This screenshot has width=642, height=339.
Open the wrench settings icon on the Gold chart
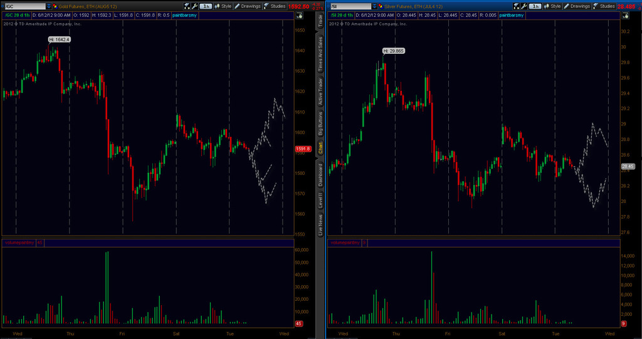pos(194,6)
